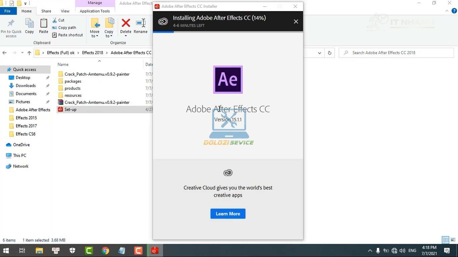Screen dimensions: 458x257
Task: Open Windows Security shield on taskbar
Action: pyautogui.click(x=72, y=250)
